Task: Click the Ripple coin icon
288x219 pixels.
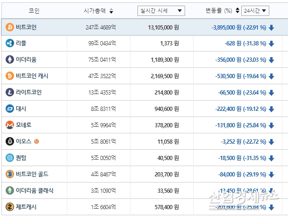Action: [9, 44]
